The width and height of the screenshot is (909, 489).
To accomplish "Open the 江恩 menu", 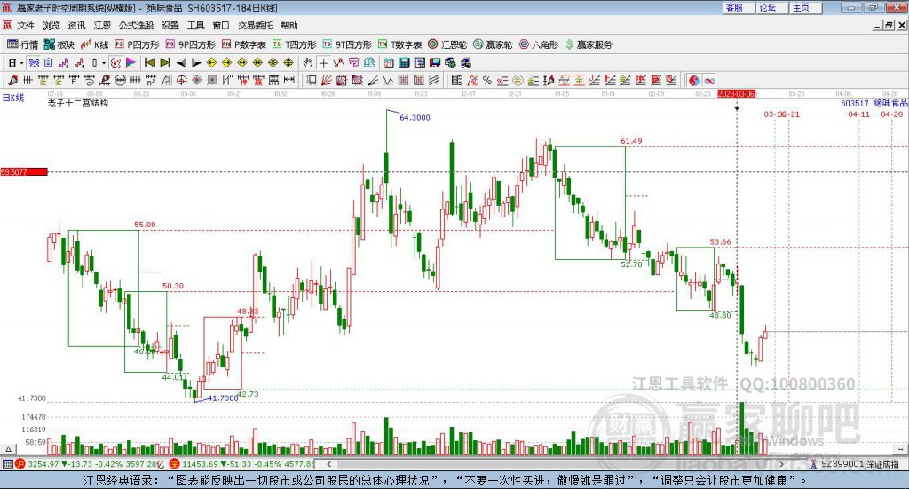I will (x=102, y=26).
